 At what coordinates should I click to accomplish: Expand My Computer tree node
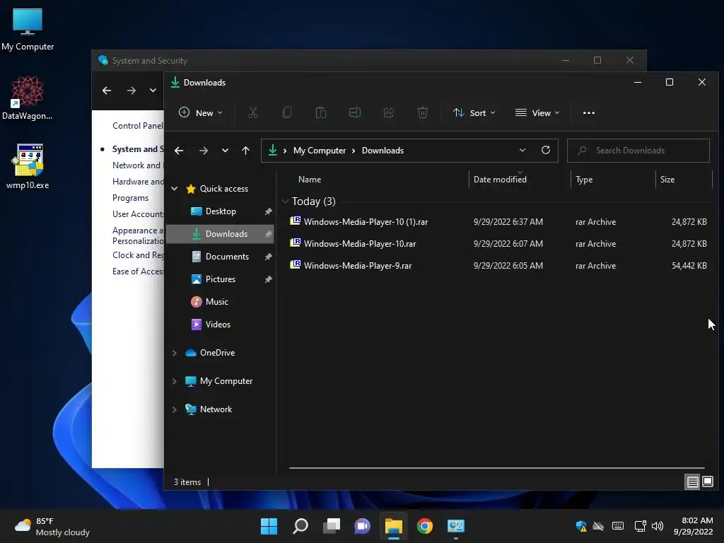click(x=175, y=381)
